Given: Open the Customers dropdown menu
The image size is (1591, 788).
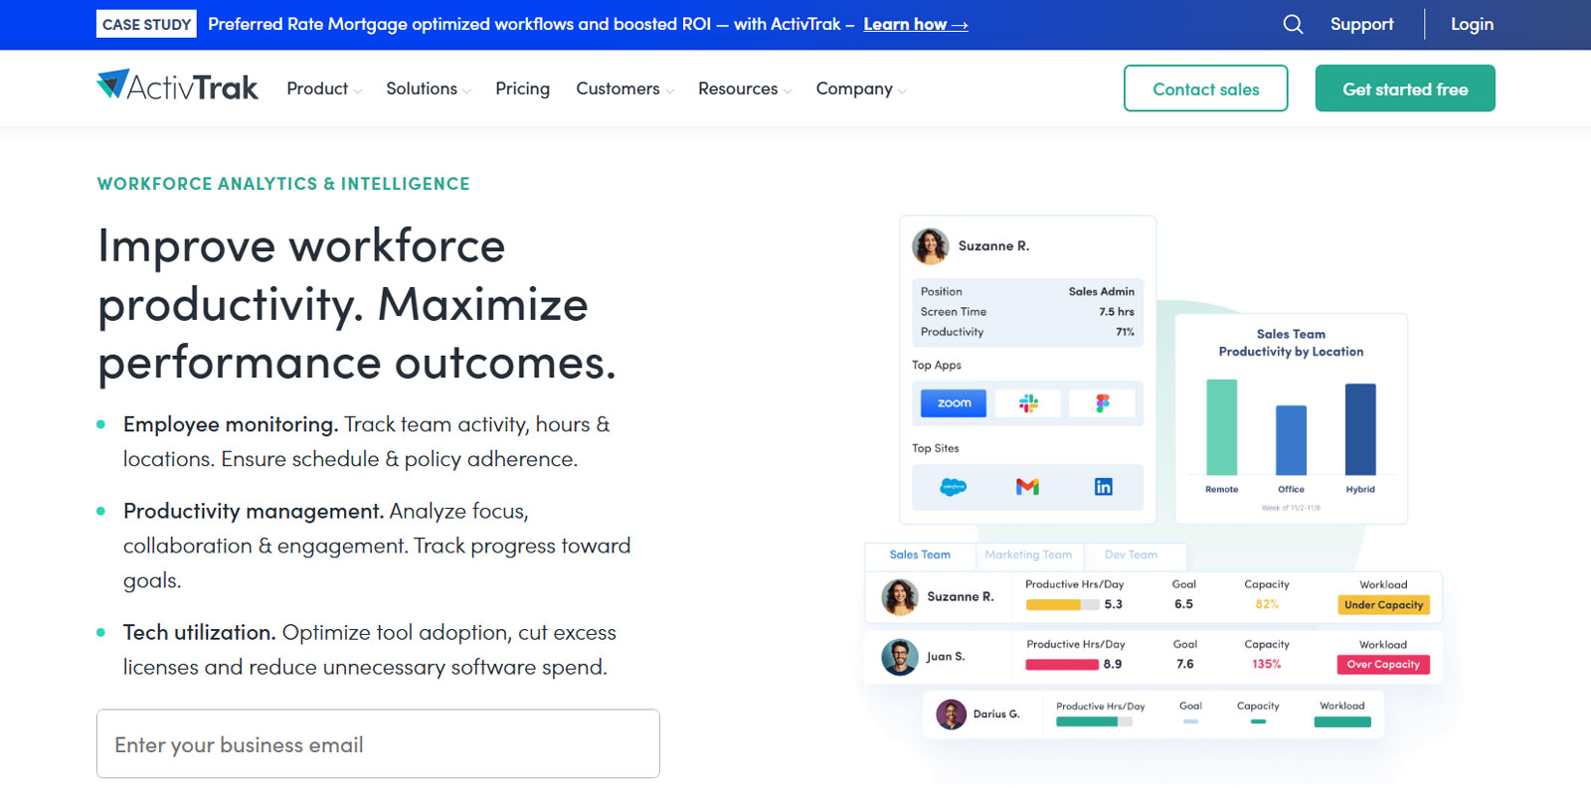Looking at the screenshot, I should coord(624,88).
